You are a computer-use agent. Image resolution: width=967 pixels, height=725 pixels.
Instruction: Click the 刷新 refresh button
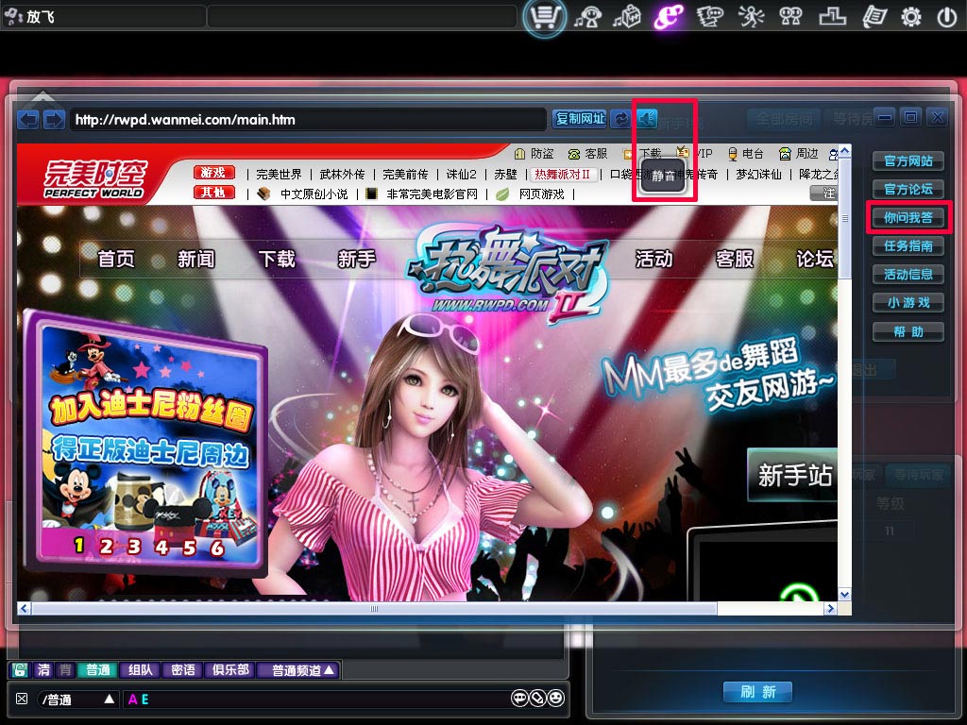coord(758,692)
